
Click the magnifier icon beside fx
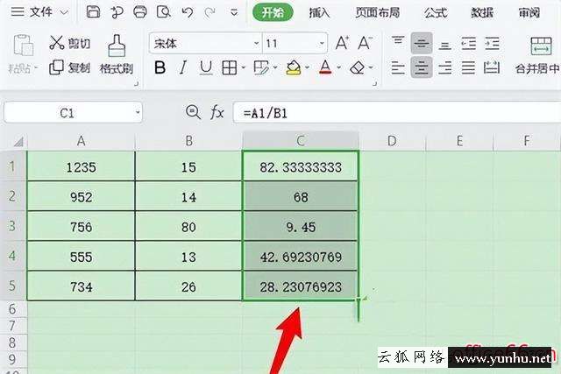(x=193, y=112)
